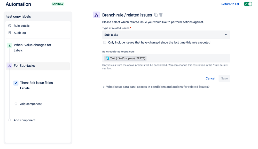Viewport: 258px width, 149px height.
Task: Open Rule details in the sidebar
Action: pyautogui.click(x=21, y=26)
